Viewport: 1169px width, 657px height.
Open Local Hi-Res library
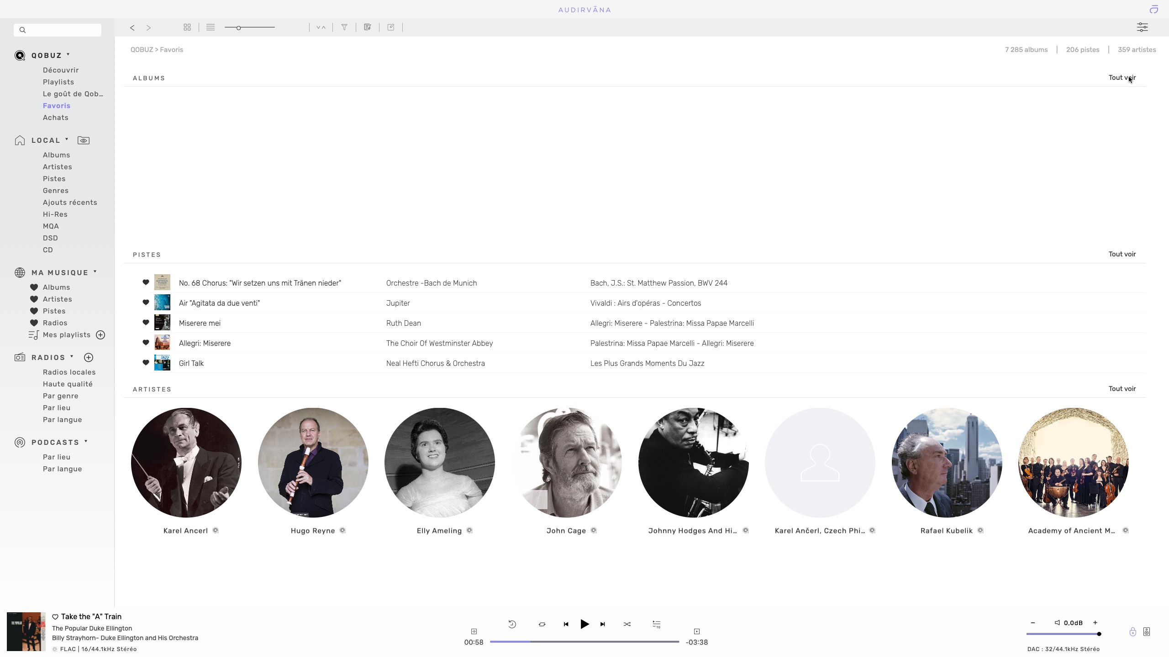55,214
